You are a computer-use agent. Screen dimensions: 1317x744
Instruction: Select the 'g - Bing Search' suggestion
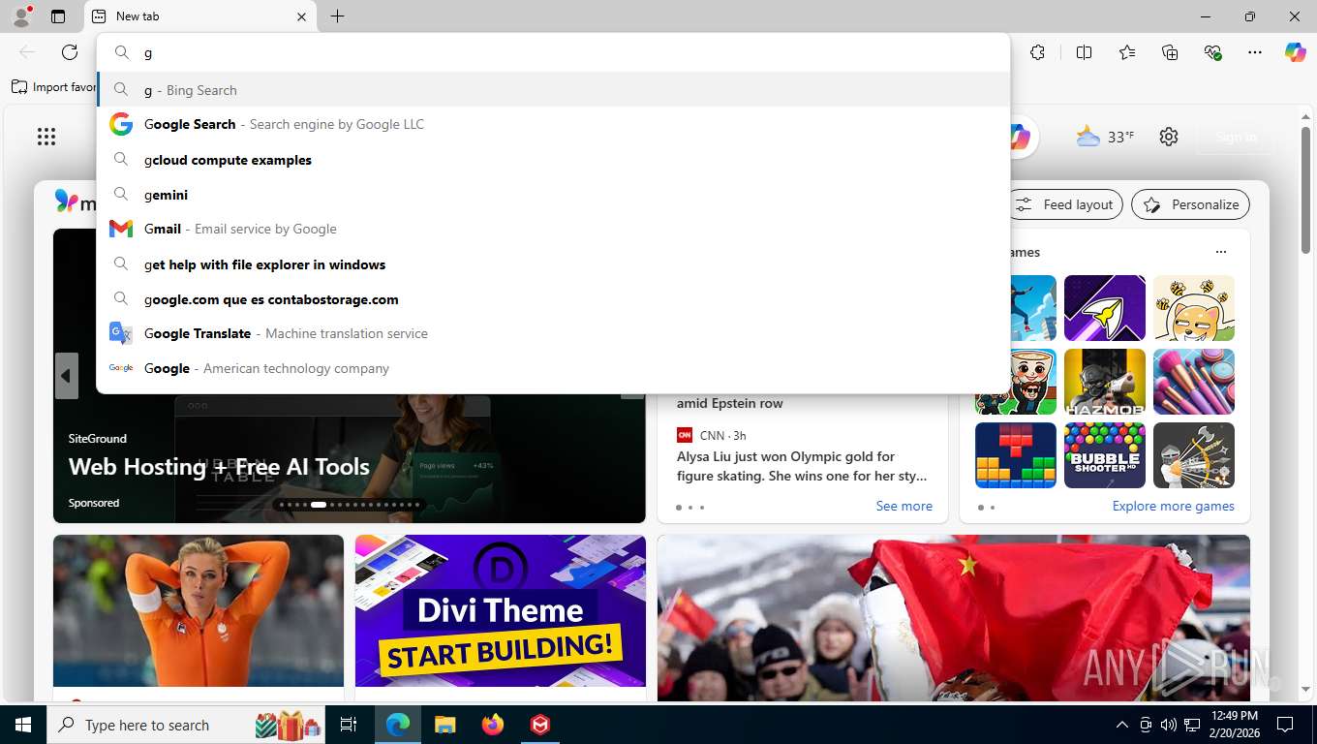[x=553, y=90]
